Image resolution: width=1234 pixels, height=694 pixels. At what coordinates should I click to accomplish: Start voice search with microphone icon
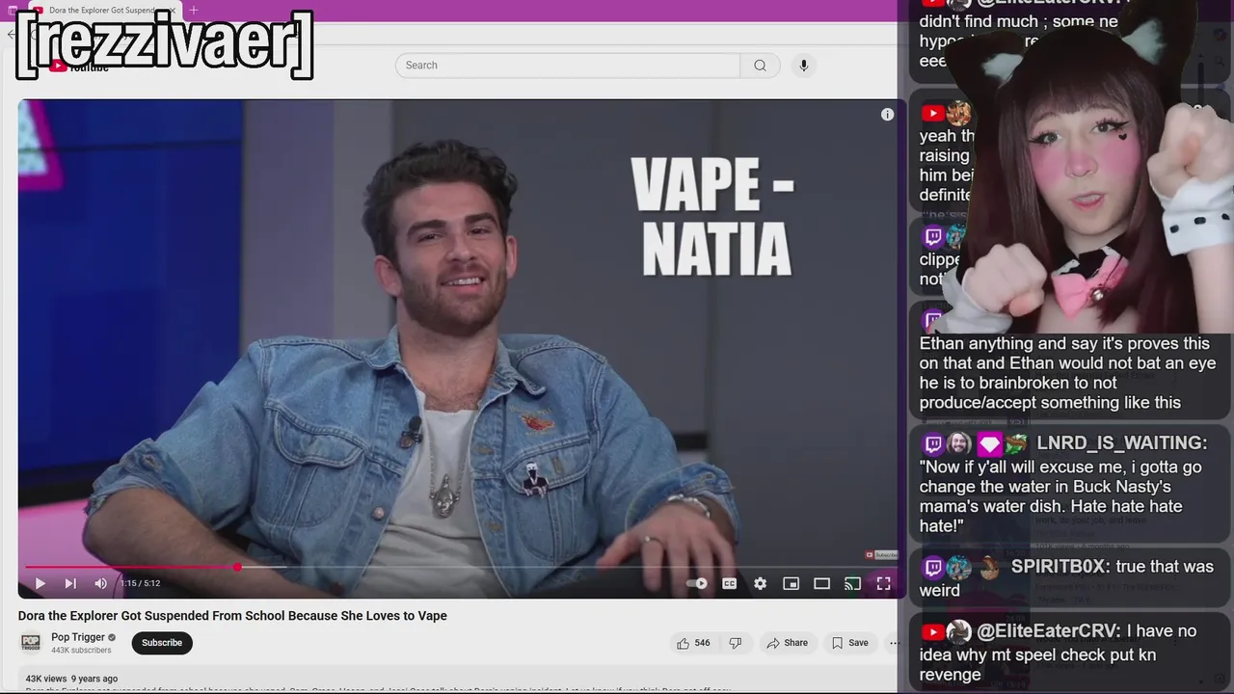pos(803,66)
